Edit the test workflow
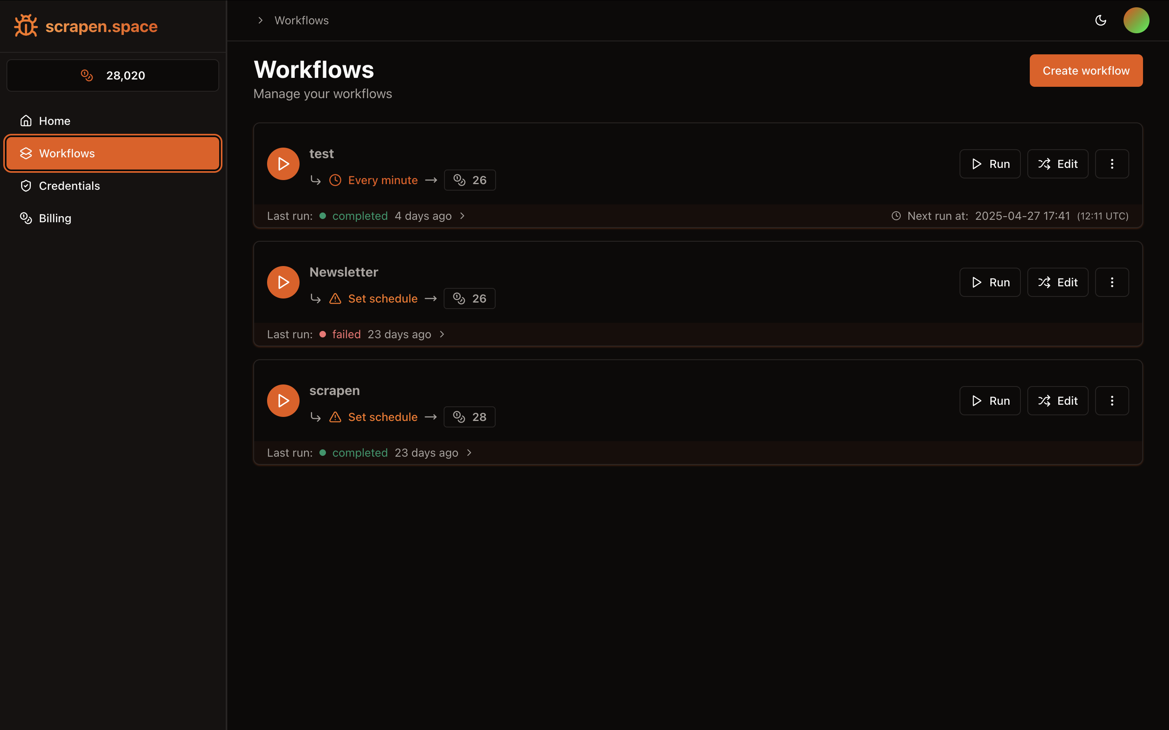The height and width of the screenshot is (730, 1169). click(1057, 164)
